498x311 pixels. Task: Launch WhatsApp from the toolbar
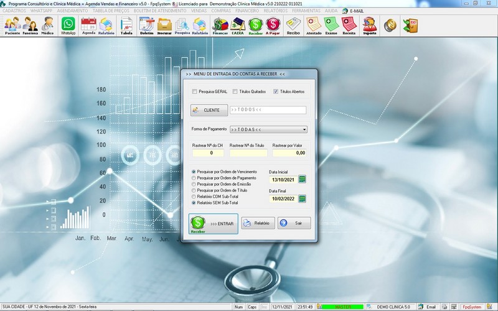(x=68, y=26)
